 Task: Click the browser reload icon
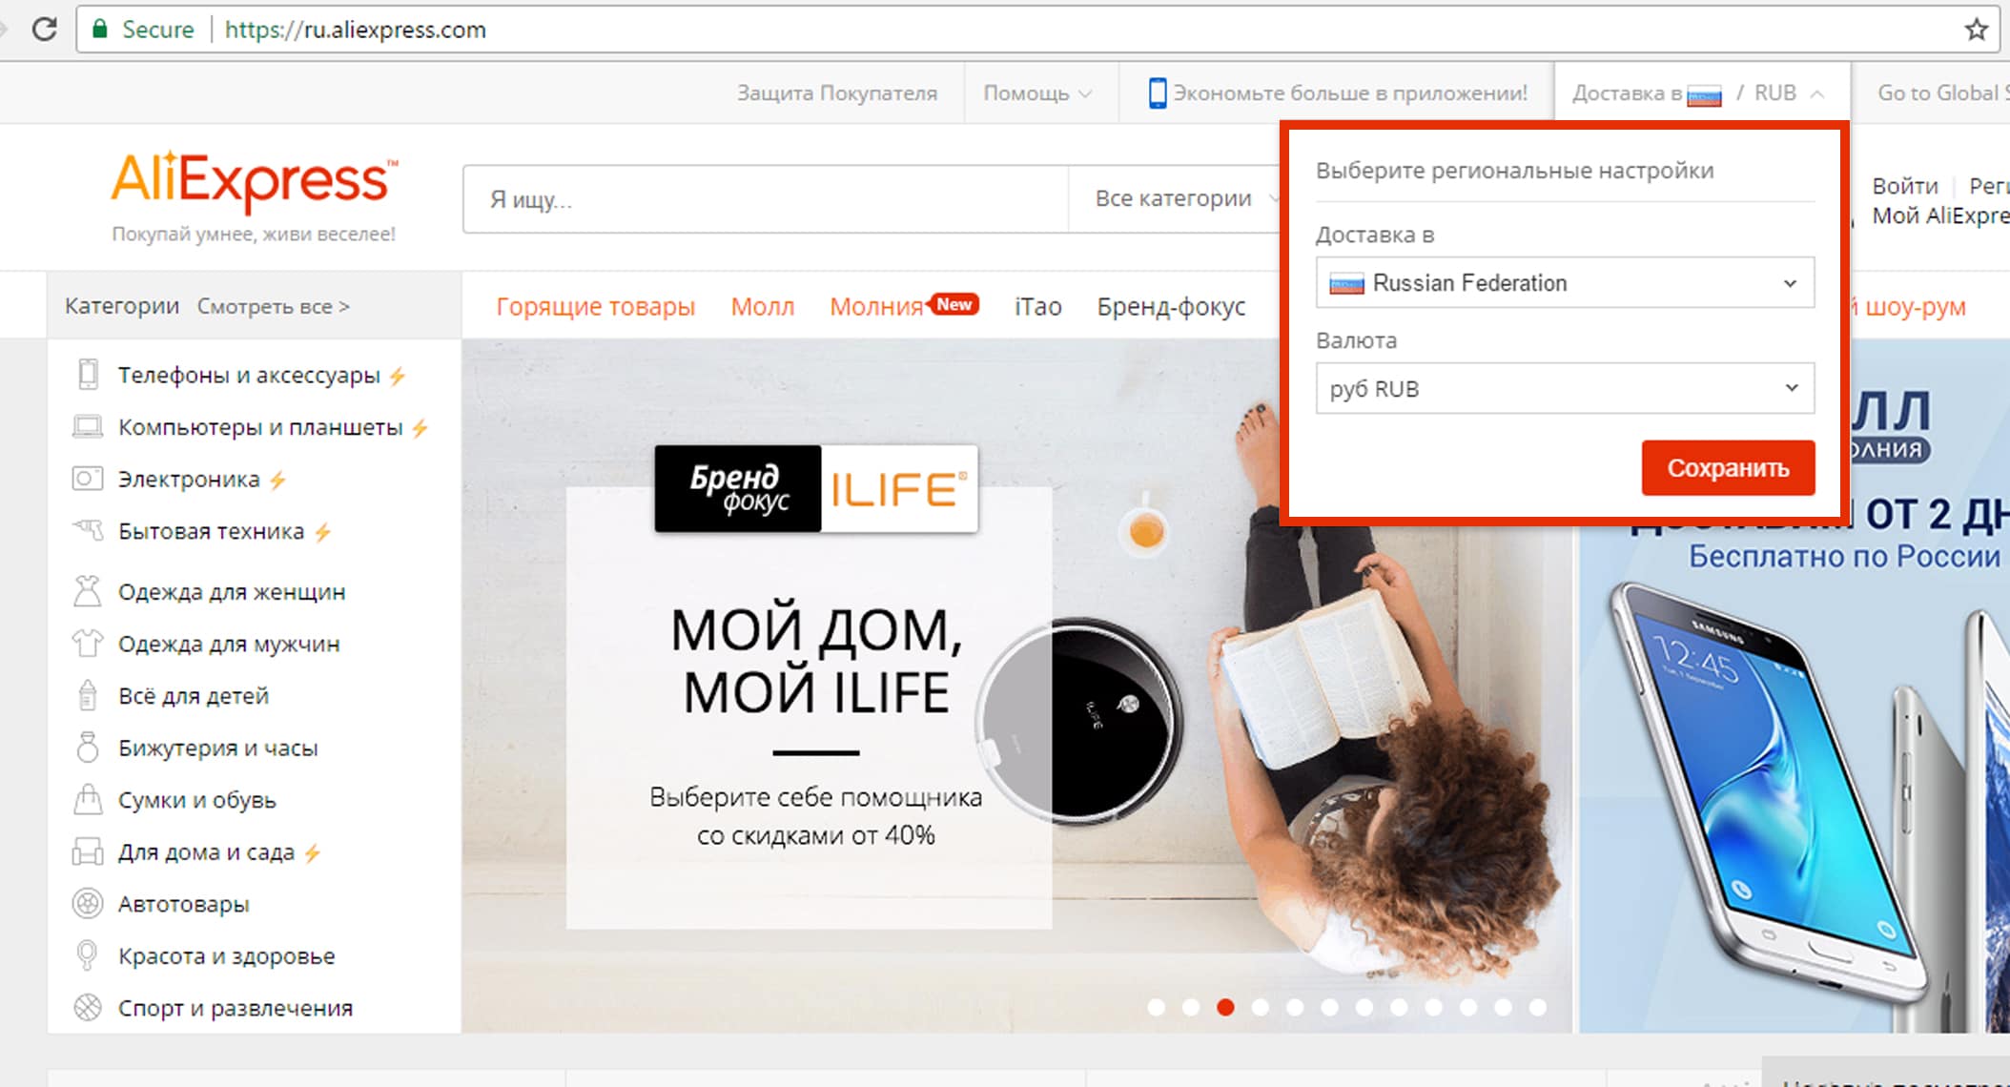44,29
